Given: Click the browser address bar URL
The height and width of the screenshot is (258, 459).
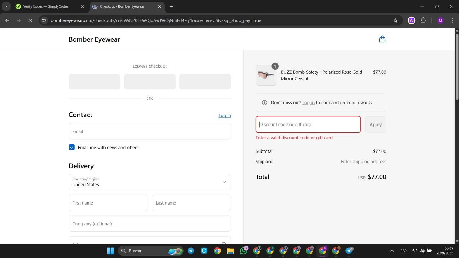Looking at the screenshot, I should point(156,20).
